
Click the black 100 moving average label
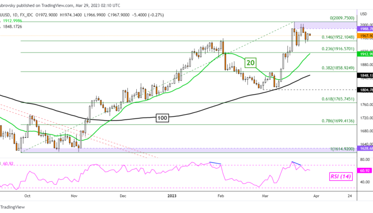click(161, 117)
